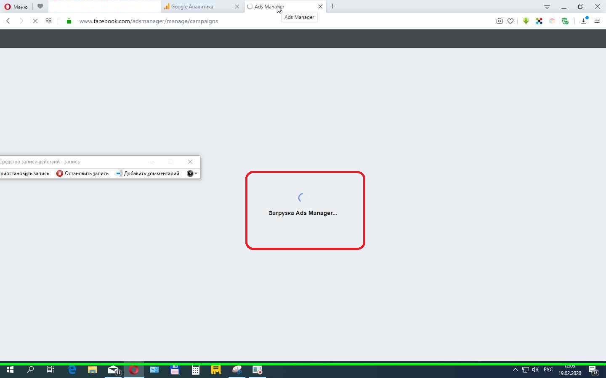Take a snapshot with camera icon
606x378 pixels.
[x=500, y=21]
